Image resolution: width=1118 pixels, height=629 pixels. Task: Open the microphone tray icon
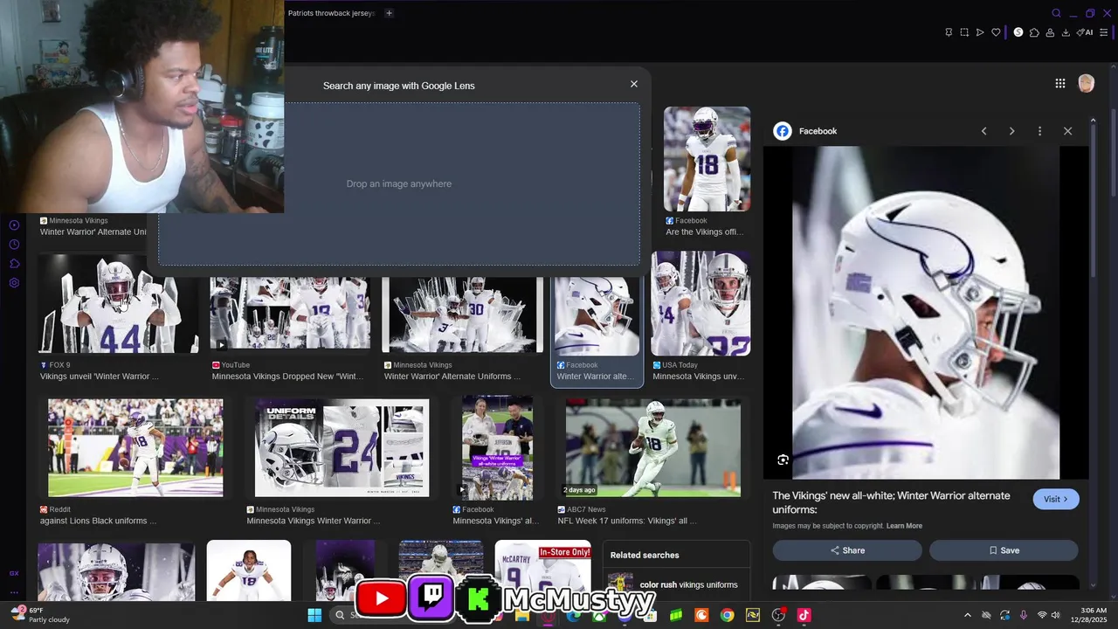(x=1023, y=615)
